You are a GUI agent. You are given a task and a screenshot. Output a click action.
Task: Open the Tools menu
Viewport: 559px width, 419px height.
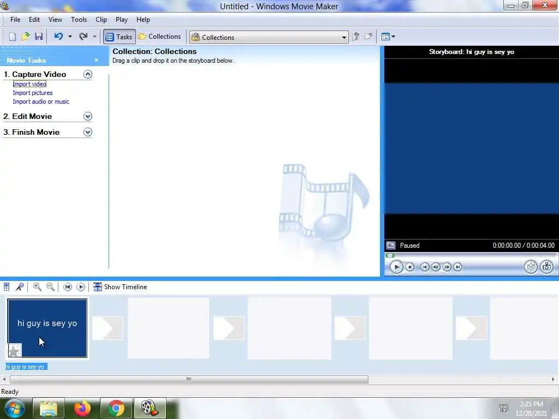79,20
